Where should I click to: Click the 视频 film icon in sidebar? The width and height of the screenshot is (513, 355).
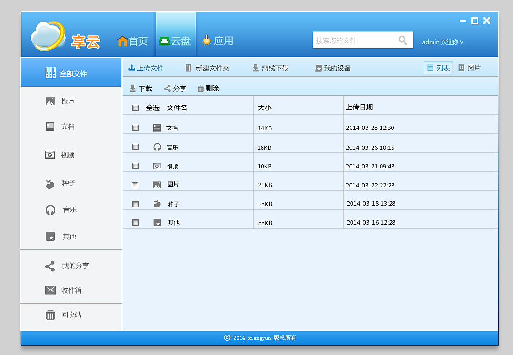click(50, 155)
